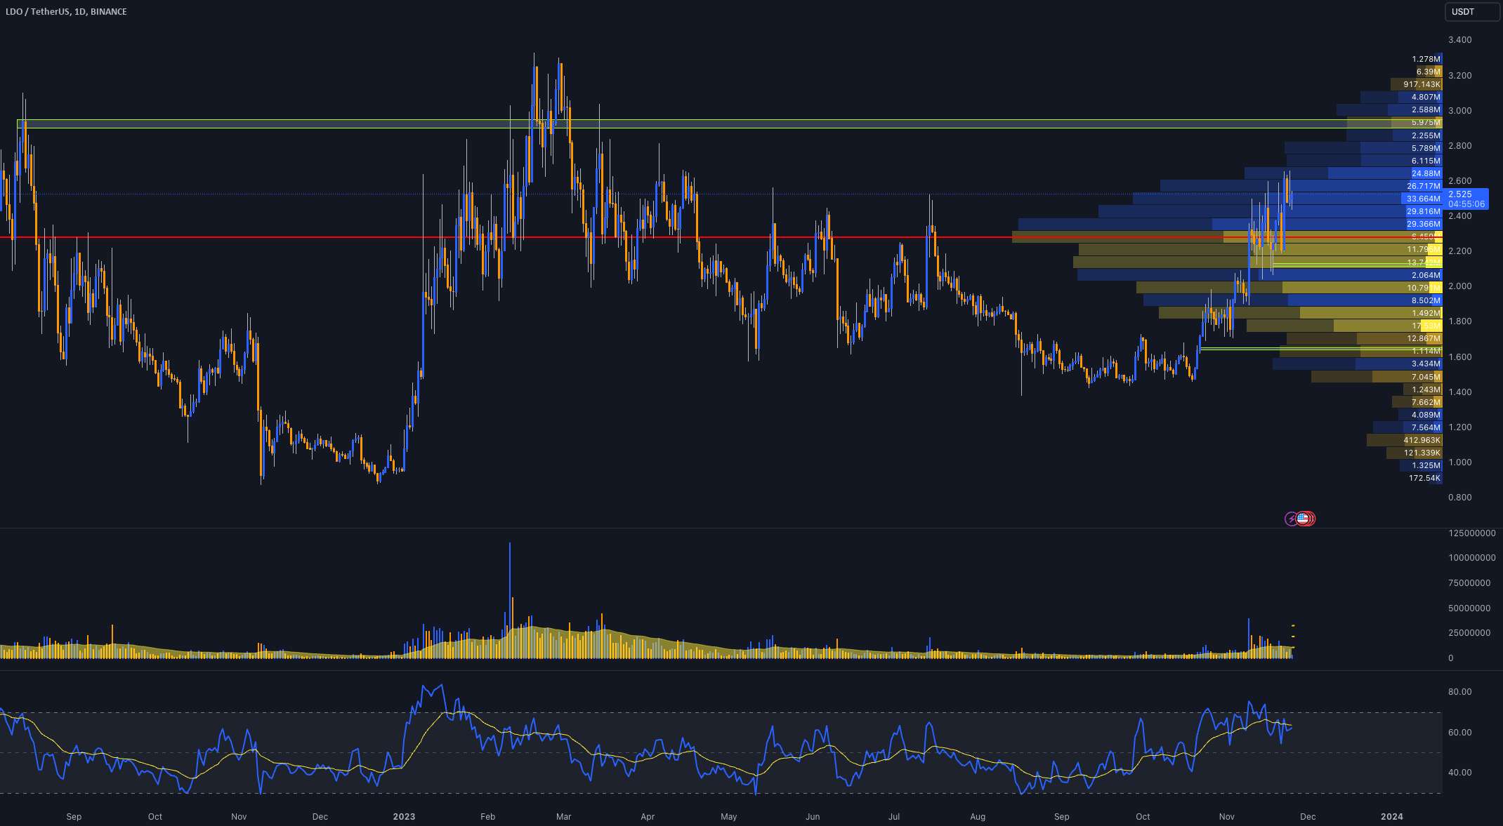1503x826 pixels.
Task: Click the purple lightning event icon
Action: pos(1291,519)
